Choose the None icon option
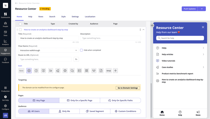 pyautogui.click(x=21, y=71)
